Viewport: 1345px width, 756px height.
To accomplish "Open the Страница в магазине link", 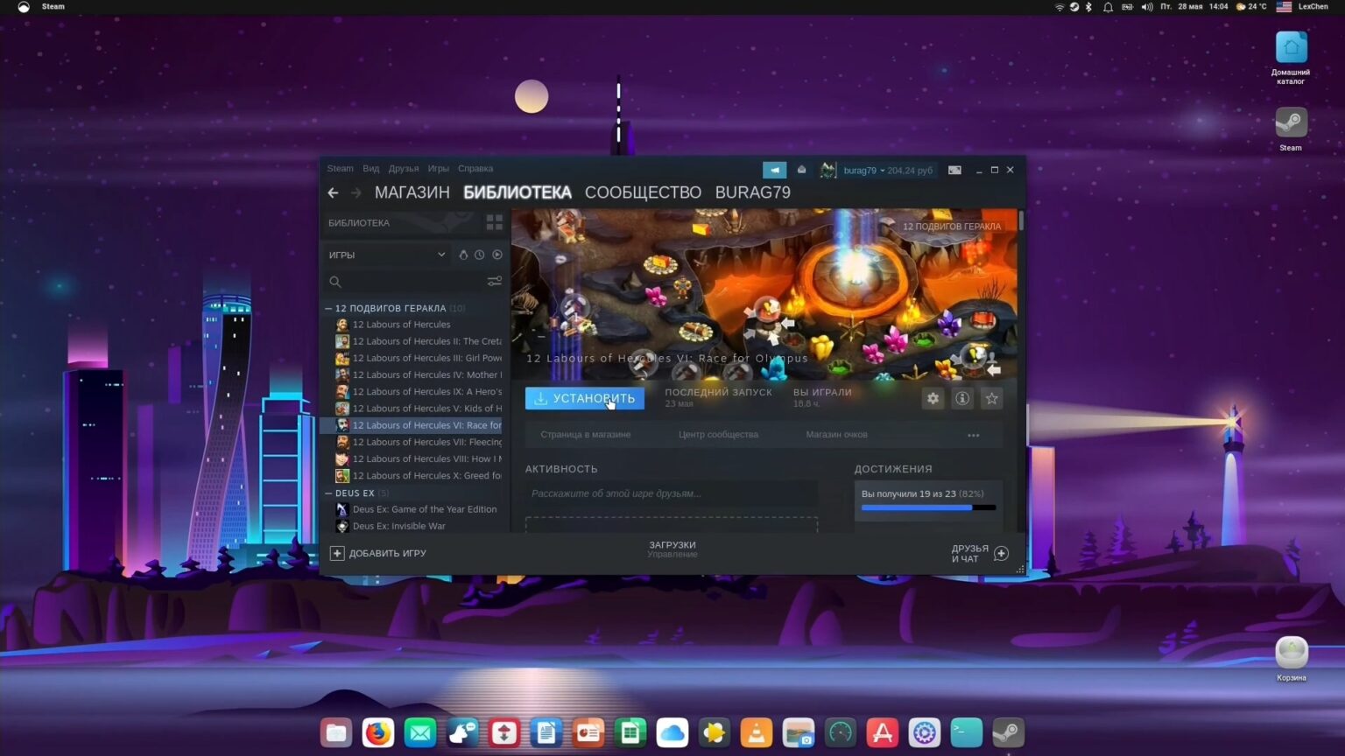I will click(586, 435).
